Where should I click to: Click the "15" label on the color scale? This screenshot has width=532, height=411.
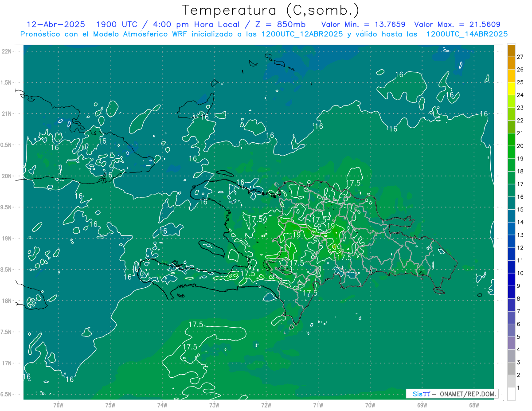click(x=520, y=209)
